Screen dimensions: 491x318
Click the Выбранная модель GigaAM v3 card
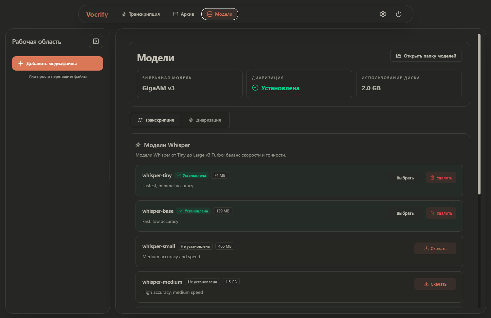[190, 84]
